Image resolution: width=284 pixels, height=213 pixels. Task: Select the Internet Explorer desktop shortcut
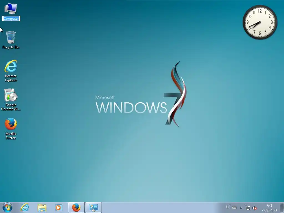pyautogui.click(x=11, y=66)
